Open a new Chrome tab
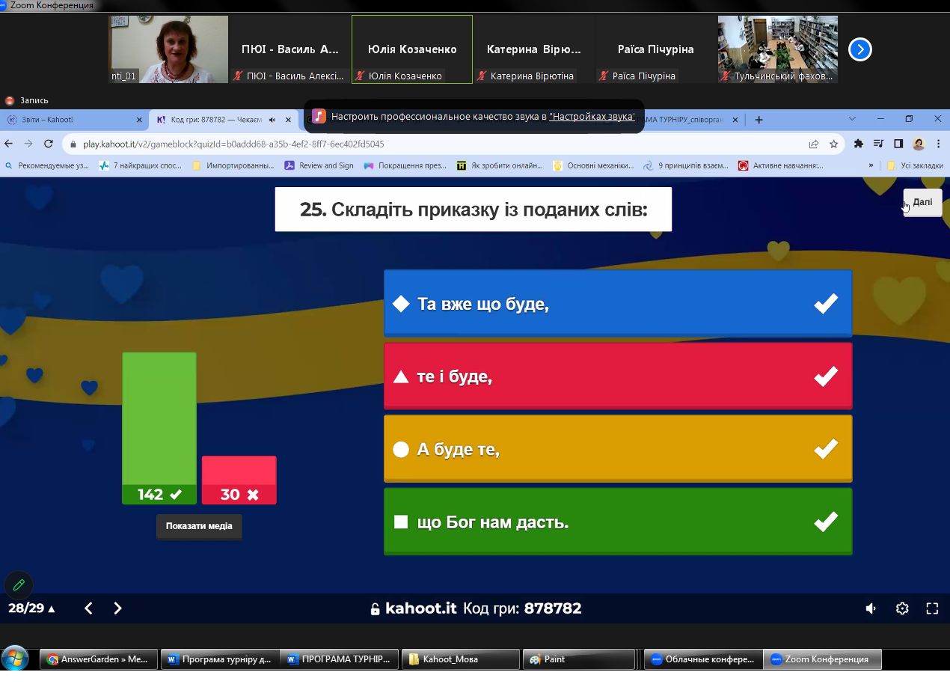The width and height of the screenshot is (950, 684). point(759,120)
